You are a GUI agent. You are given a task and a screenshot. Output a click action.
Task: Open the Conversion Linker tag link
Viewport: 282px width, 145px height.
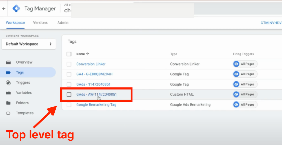pos(91,64)
